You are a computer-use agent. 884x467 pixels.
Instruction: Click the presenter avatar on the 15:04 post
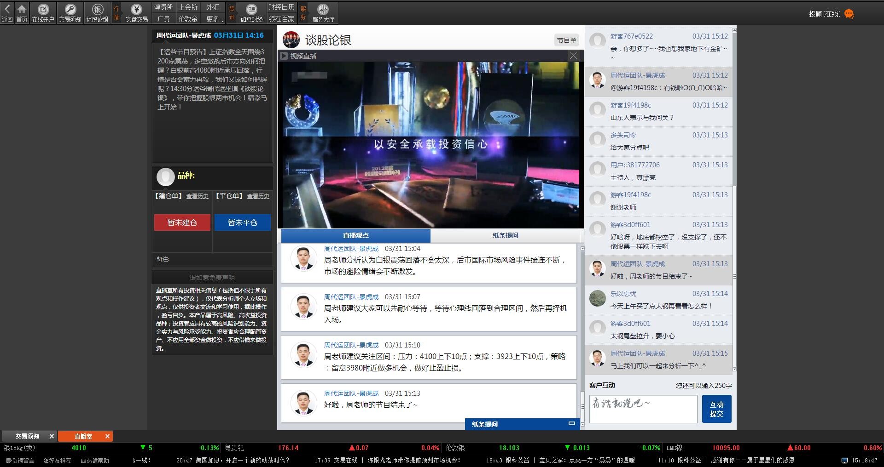point(303,258)
